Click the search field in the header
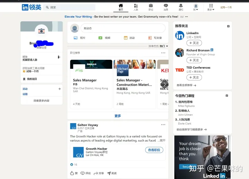249x179 pixels. click(x=69, y=7)
